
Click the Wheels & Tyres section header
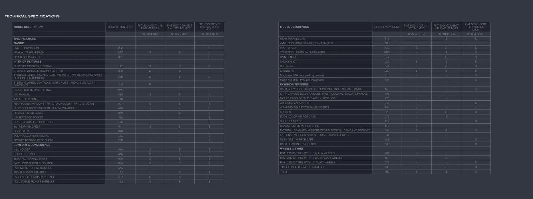click(x=292, y=149)
